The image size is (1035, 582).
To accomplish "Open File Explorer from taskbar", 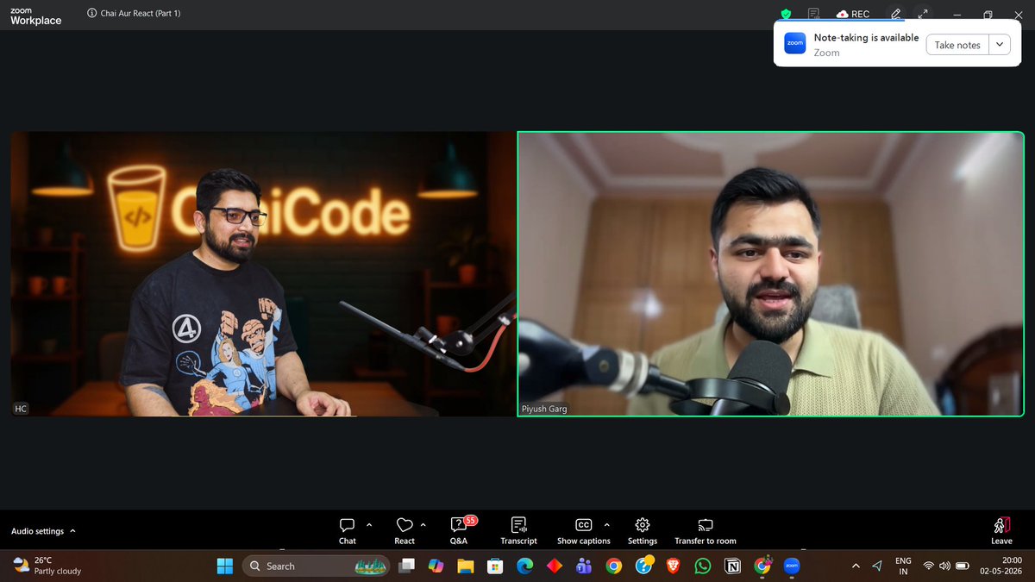I will point(466,566).
